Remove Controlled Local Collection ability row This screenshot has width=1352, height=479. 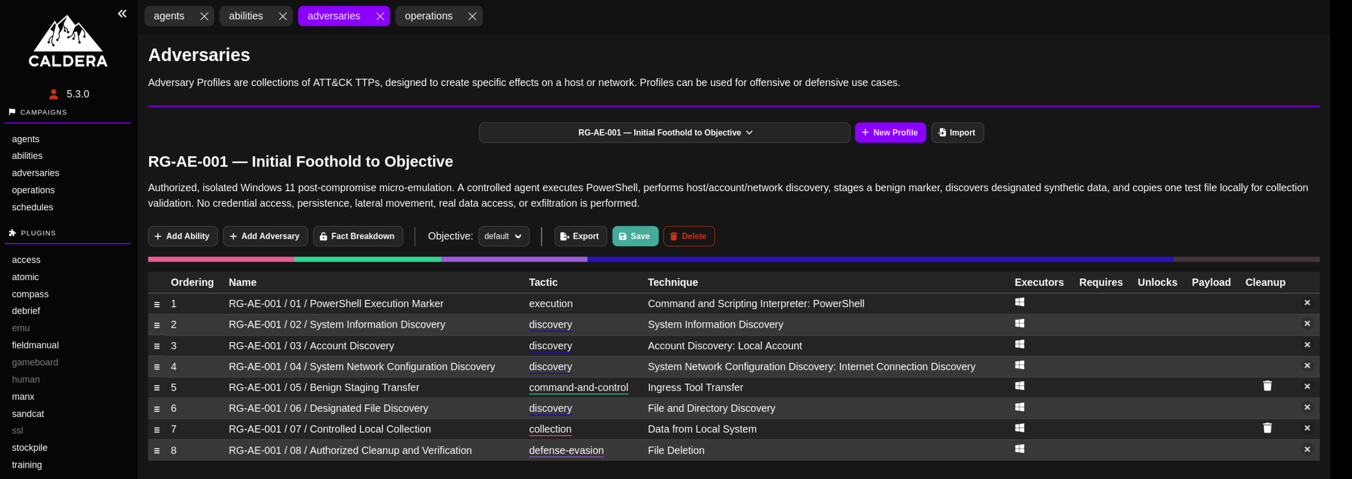point(1307,429)
